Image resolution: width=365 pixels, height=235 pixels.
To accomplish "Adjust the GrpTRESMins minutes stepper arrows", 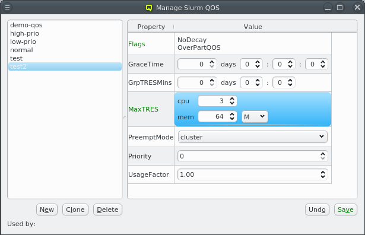I will coord(290,82).
